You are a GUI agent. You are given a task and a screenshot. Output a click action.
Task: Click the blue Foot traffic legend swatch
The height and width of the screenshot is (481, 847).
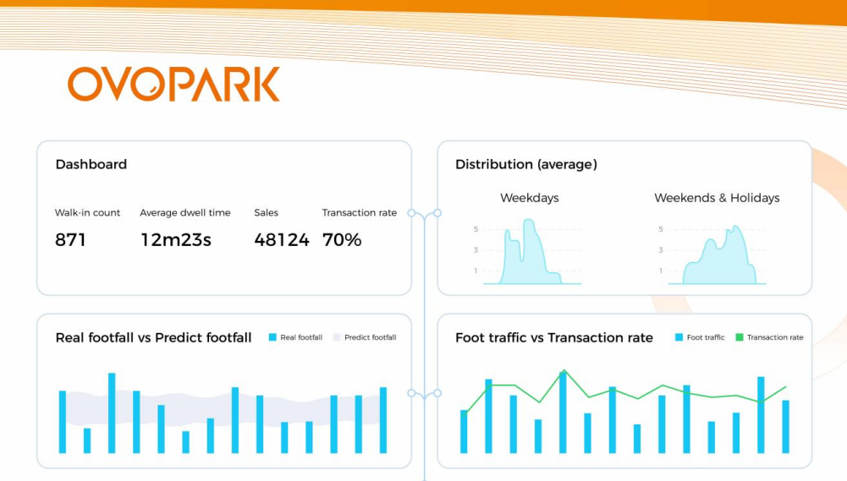[x=679, y=337]
